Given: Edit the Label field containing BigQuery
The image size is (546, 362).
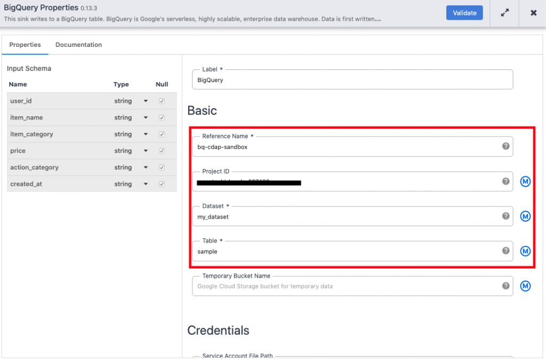Looking at the screenshot, I should (x=352, y=80).
